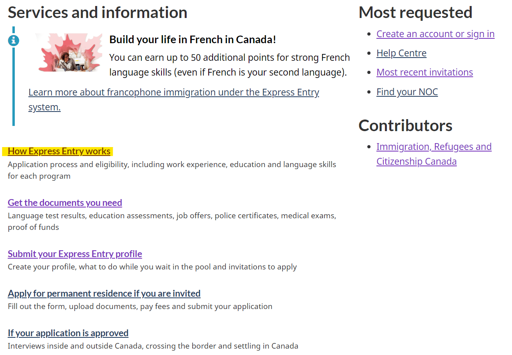Viewport: 512px width, 355px height.
Task: Open the Find your NOC link
Action: point(407,92)
